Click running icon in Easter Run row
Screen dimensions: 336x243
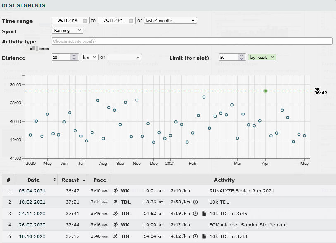tap(115, 191)
